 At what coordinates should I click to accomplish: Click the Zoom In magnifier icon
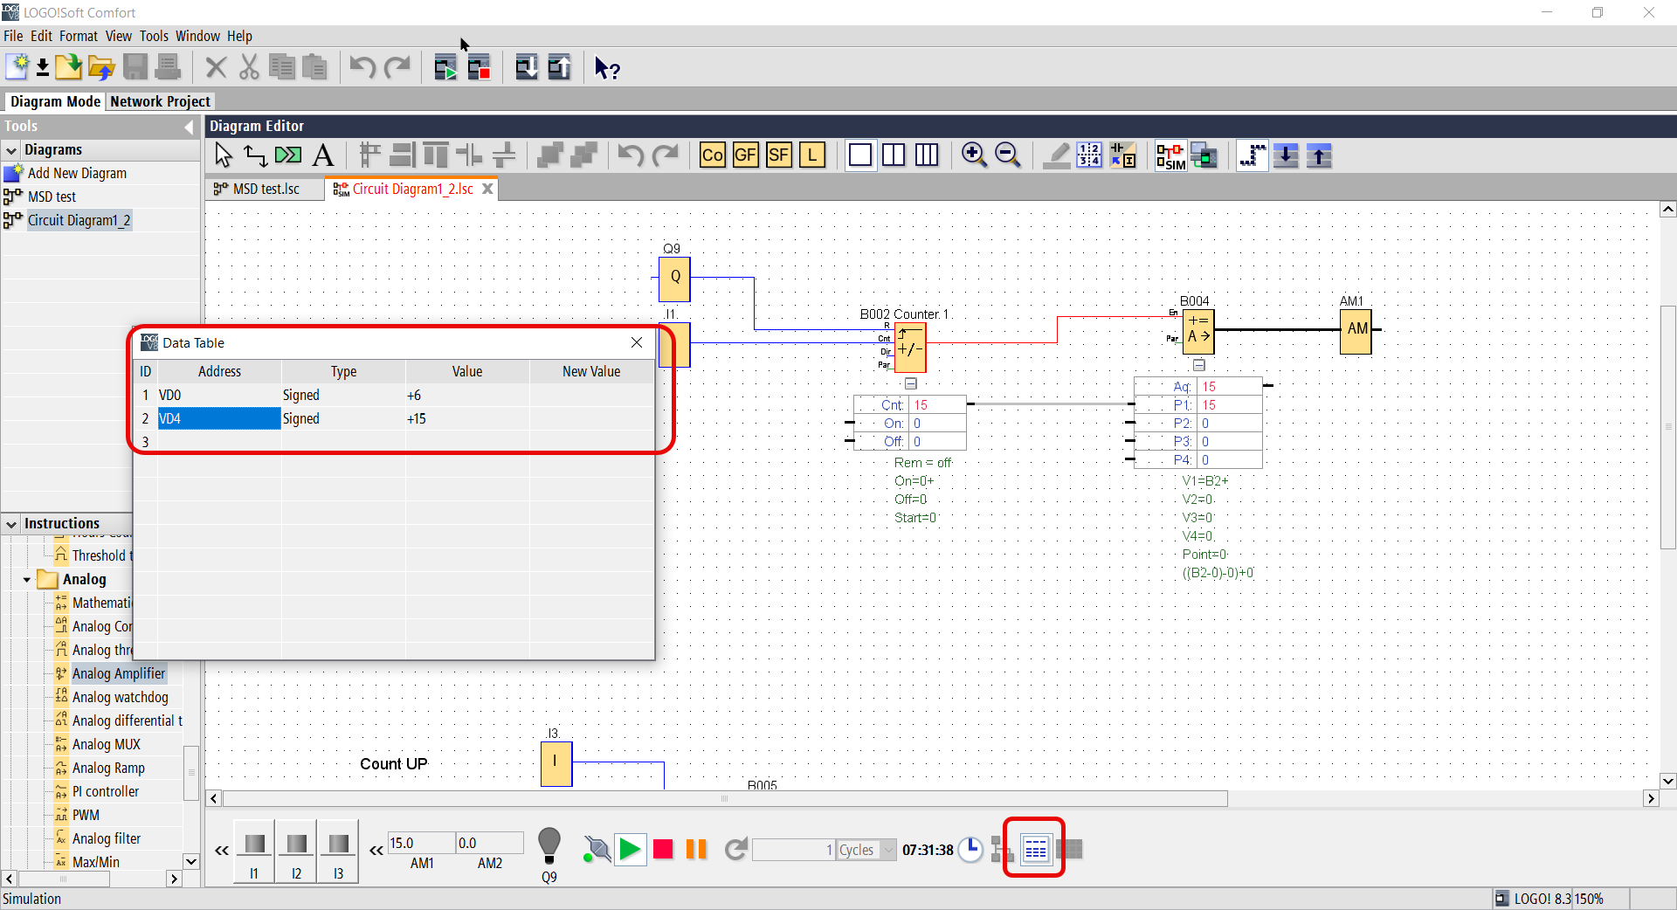point(973,155)
